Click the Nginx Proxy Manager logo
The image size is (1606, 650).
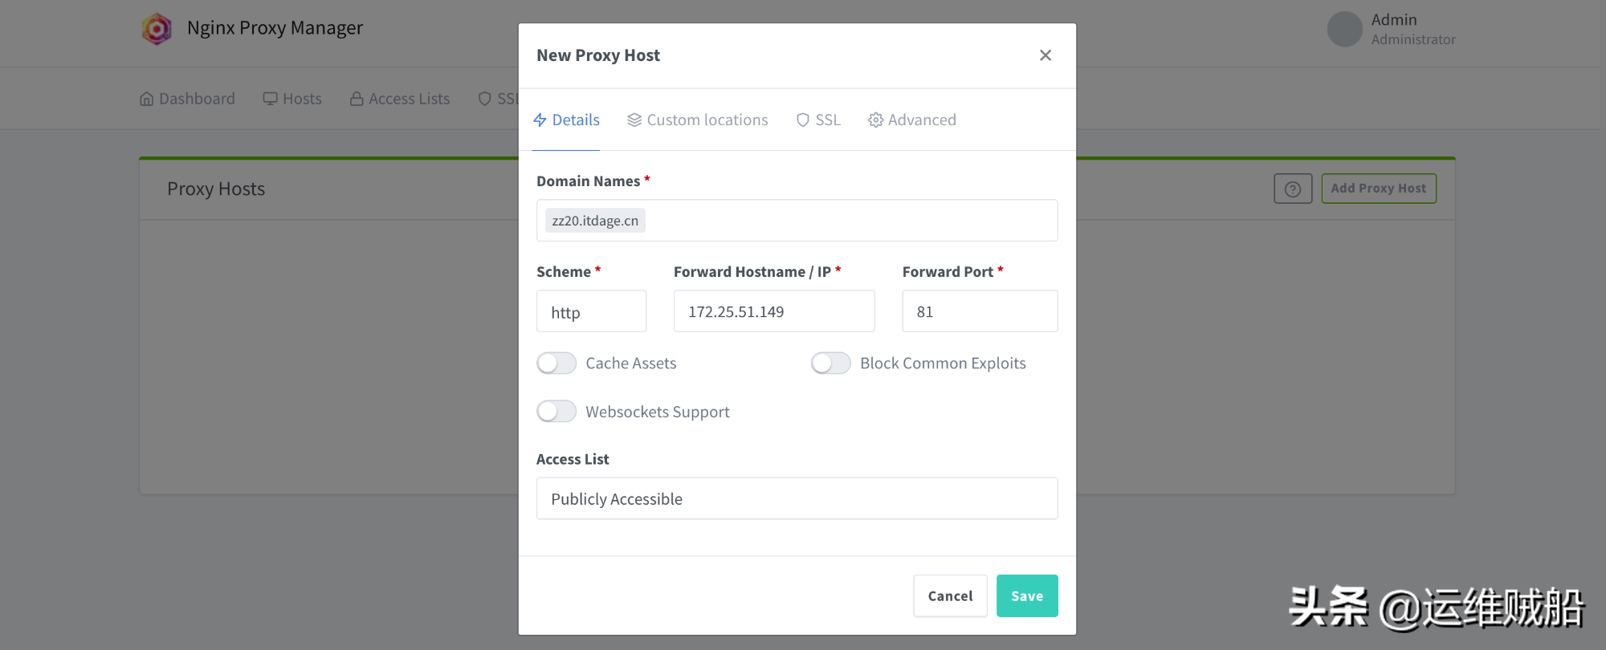click(x=157, y=27)
